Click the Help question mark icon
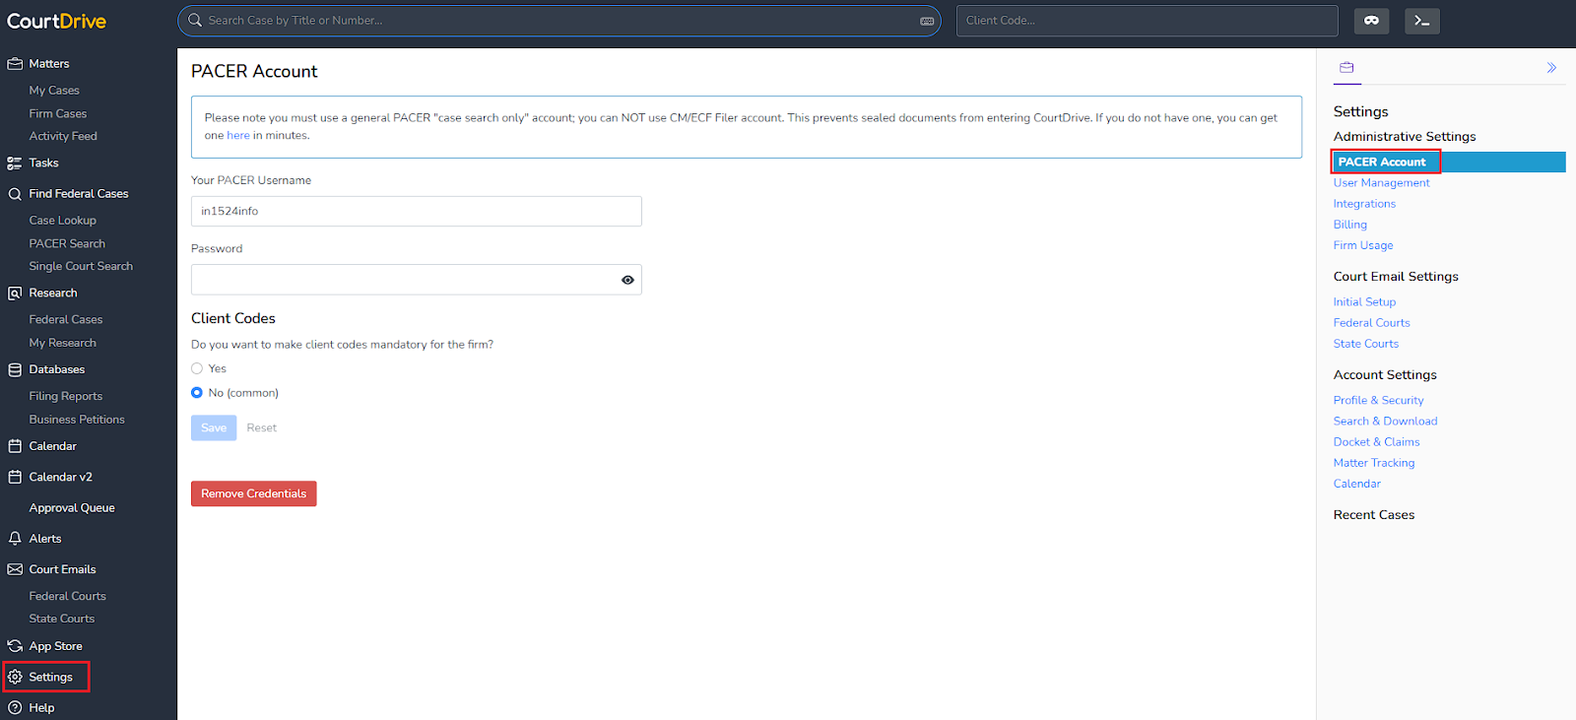The height and width of the screenshot is (720, 1576). coord(15,707)
